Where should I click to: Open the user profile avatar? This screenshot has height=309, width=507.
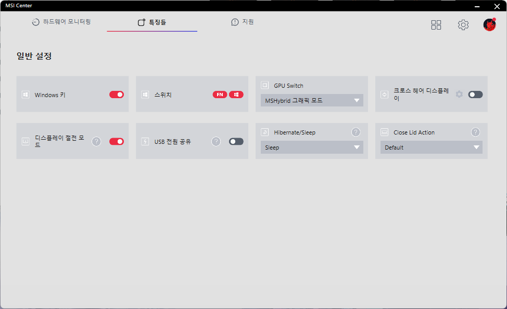coord(489,24)
